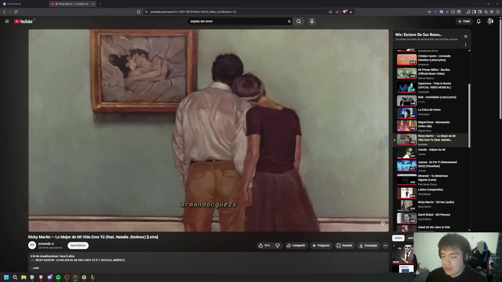Viewport: 502px width, 282px height.
Task: Dislike the video
Action: [x=277, y=246]
